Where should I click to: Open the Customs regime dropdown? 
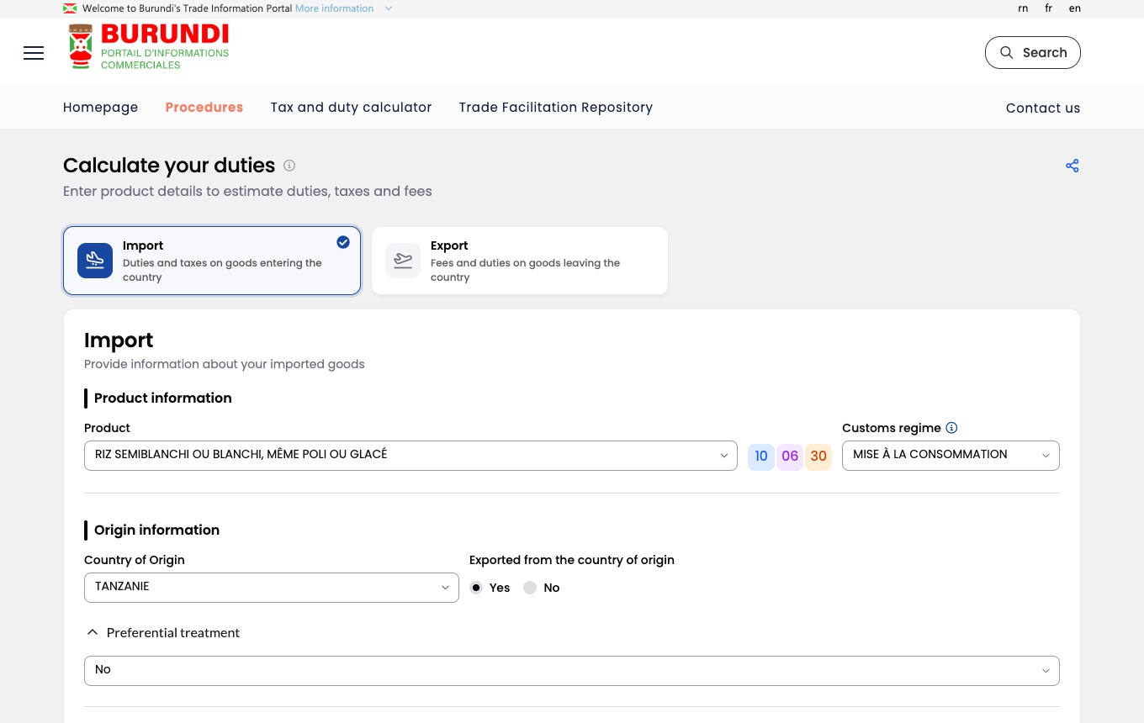click(x=951, y=456)
